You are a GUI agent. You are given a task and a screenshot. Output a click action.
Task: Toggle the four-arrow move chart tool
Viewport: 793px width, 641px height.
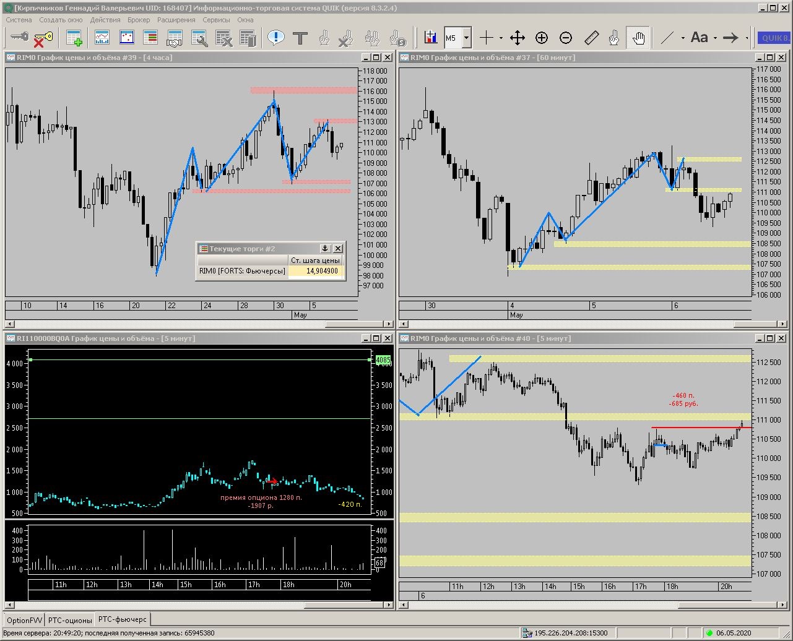click(518, 38)
